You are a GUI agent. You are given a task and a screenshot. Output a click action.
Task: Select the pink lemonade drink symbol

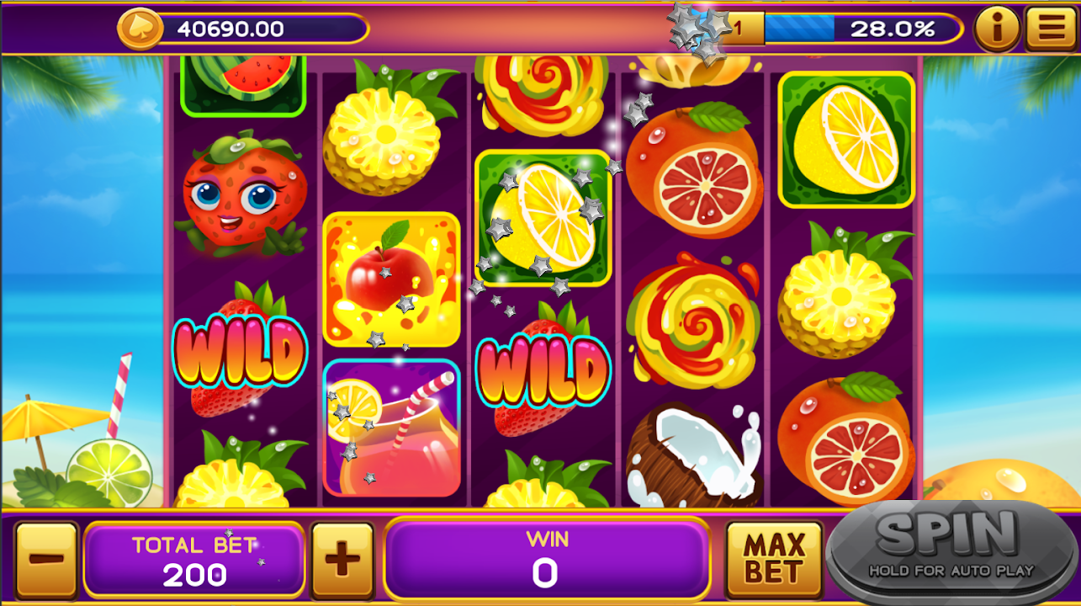[392, 428]
